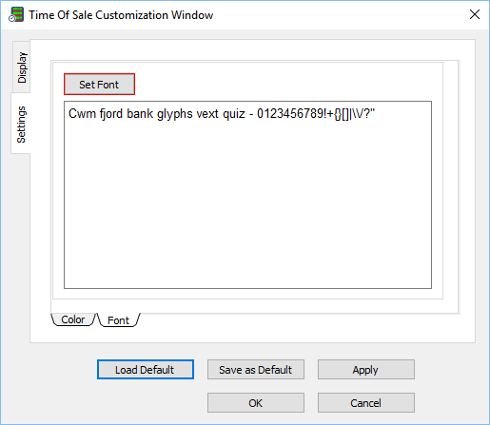Open the font chooser via Set Font

pyautogui.click(x=99, y=85)
